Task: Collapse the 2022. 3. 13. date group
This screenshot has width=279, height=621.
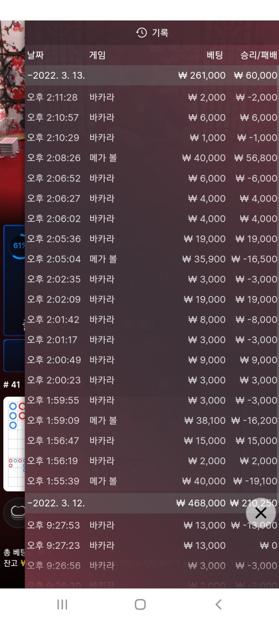Action: pyautogui.click(x=152, y=75)
